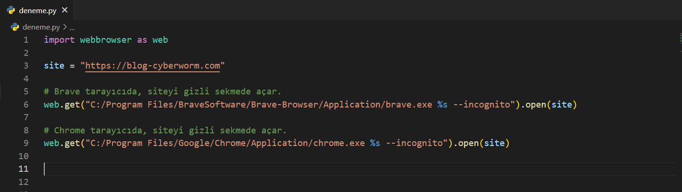
Task: Open the breadcrumb ellipsis symbol list
Action: coord(72,27)
